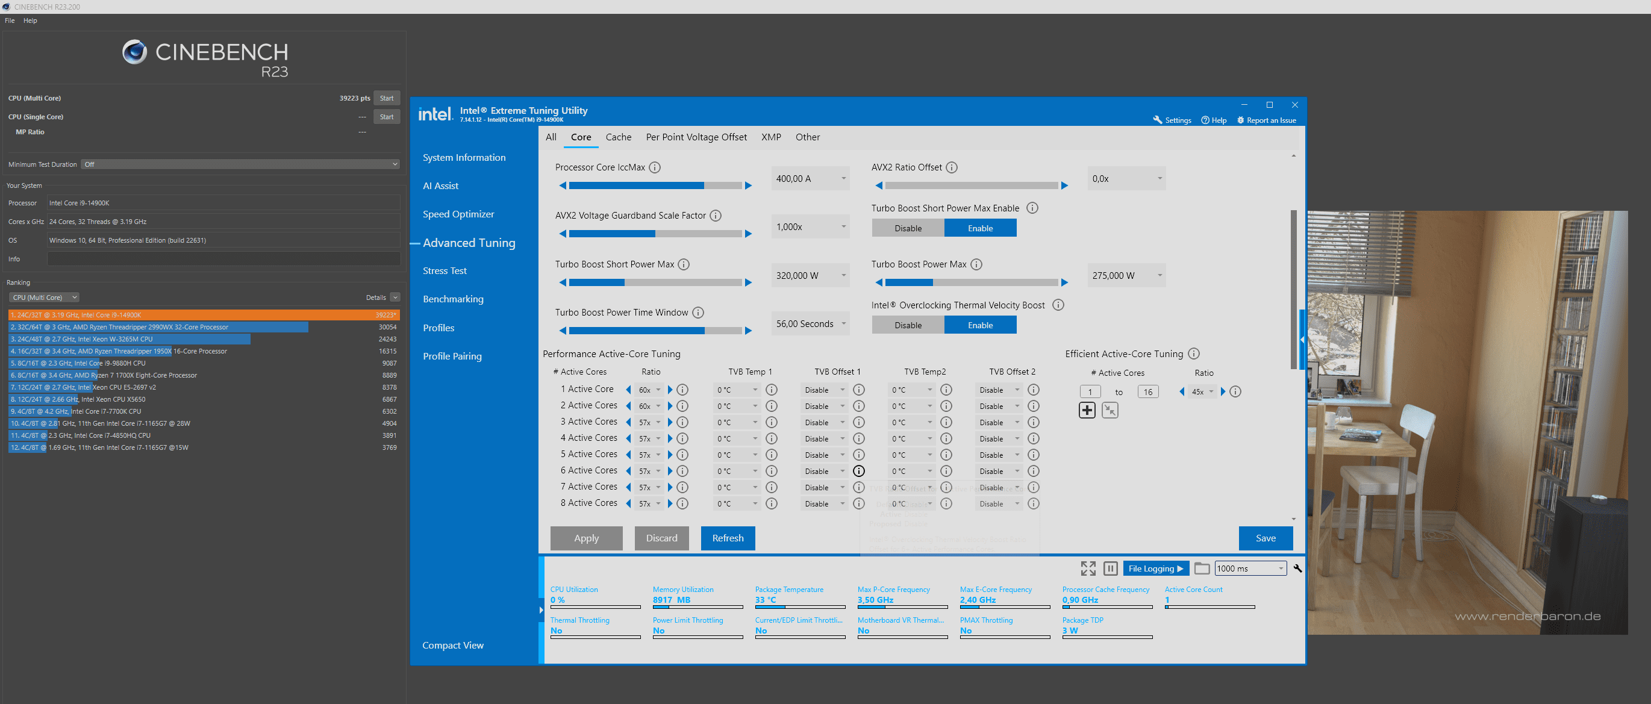Screen dimensions: 1651x704
Task: Click the Apply button
Action: point(587,538)
